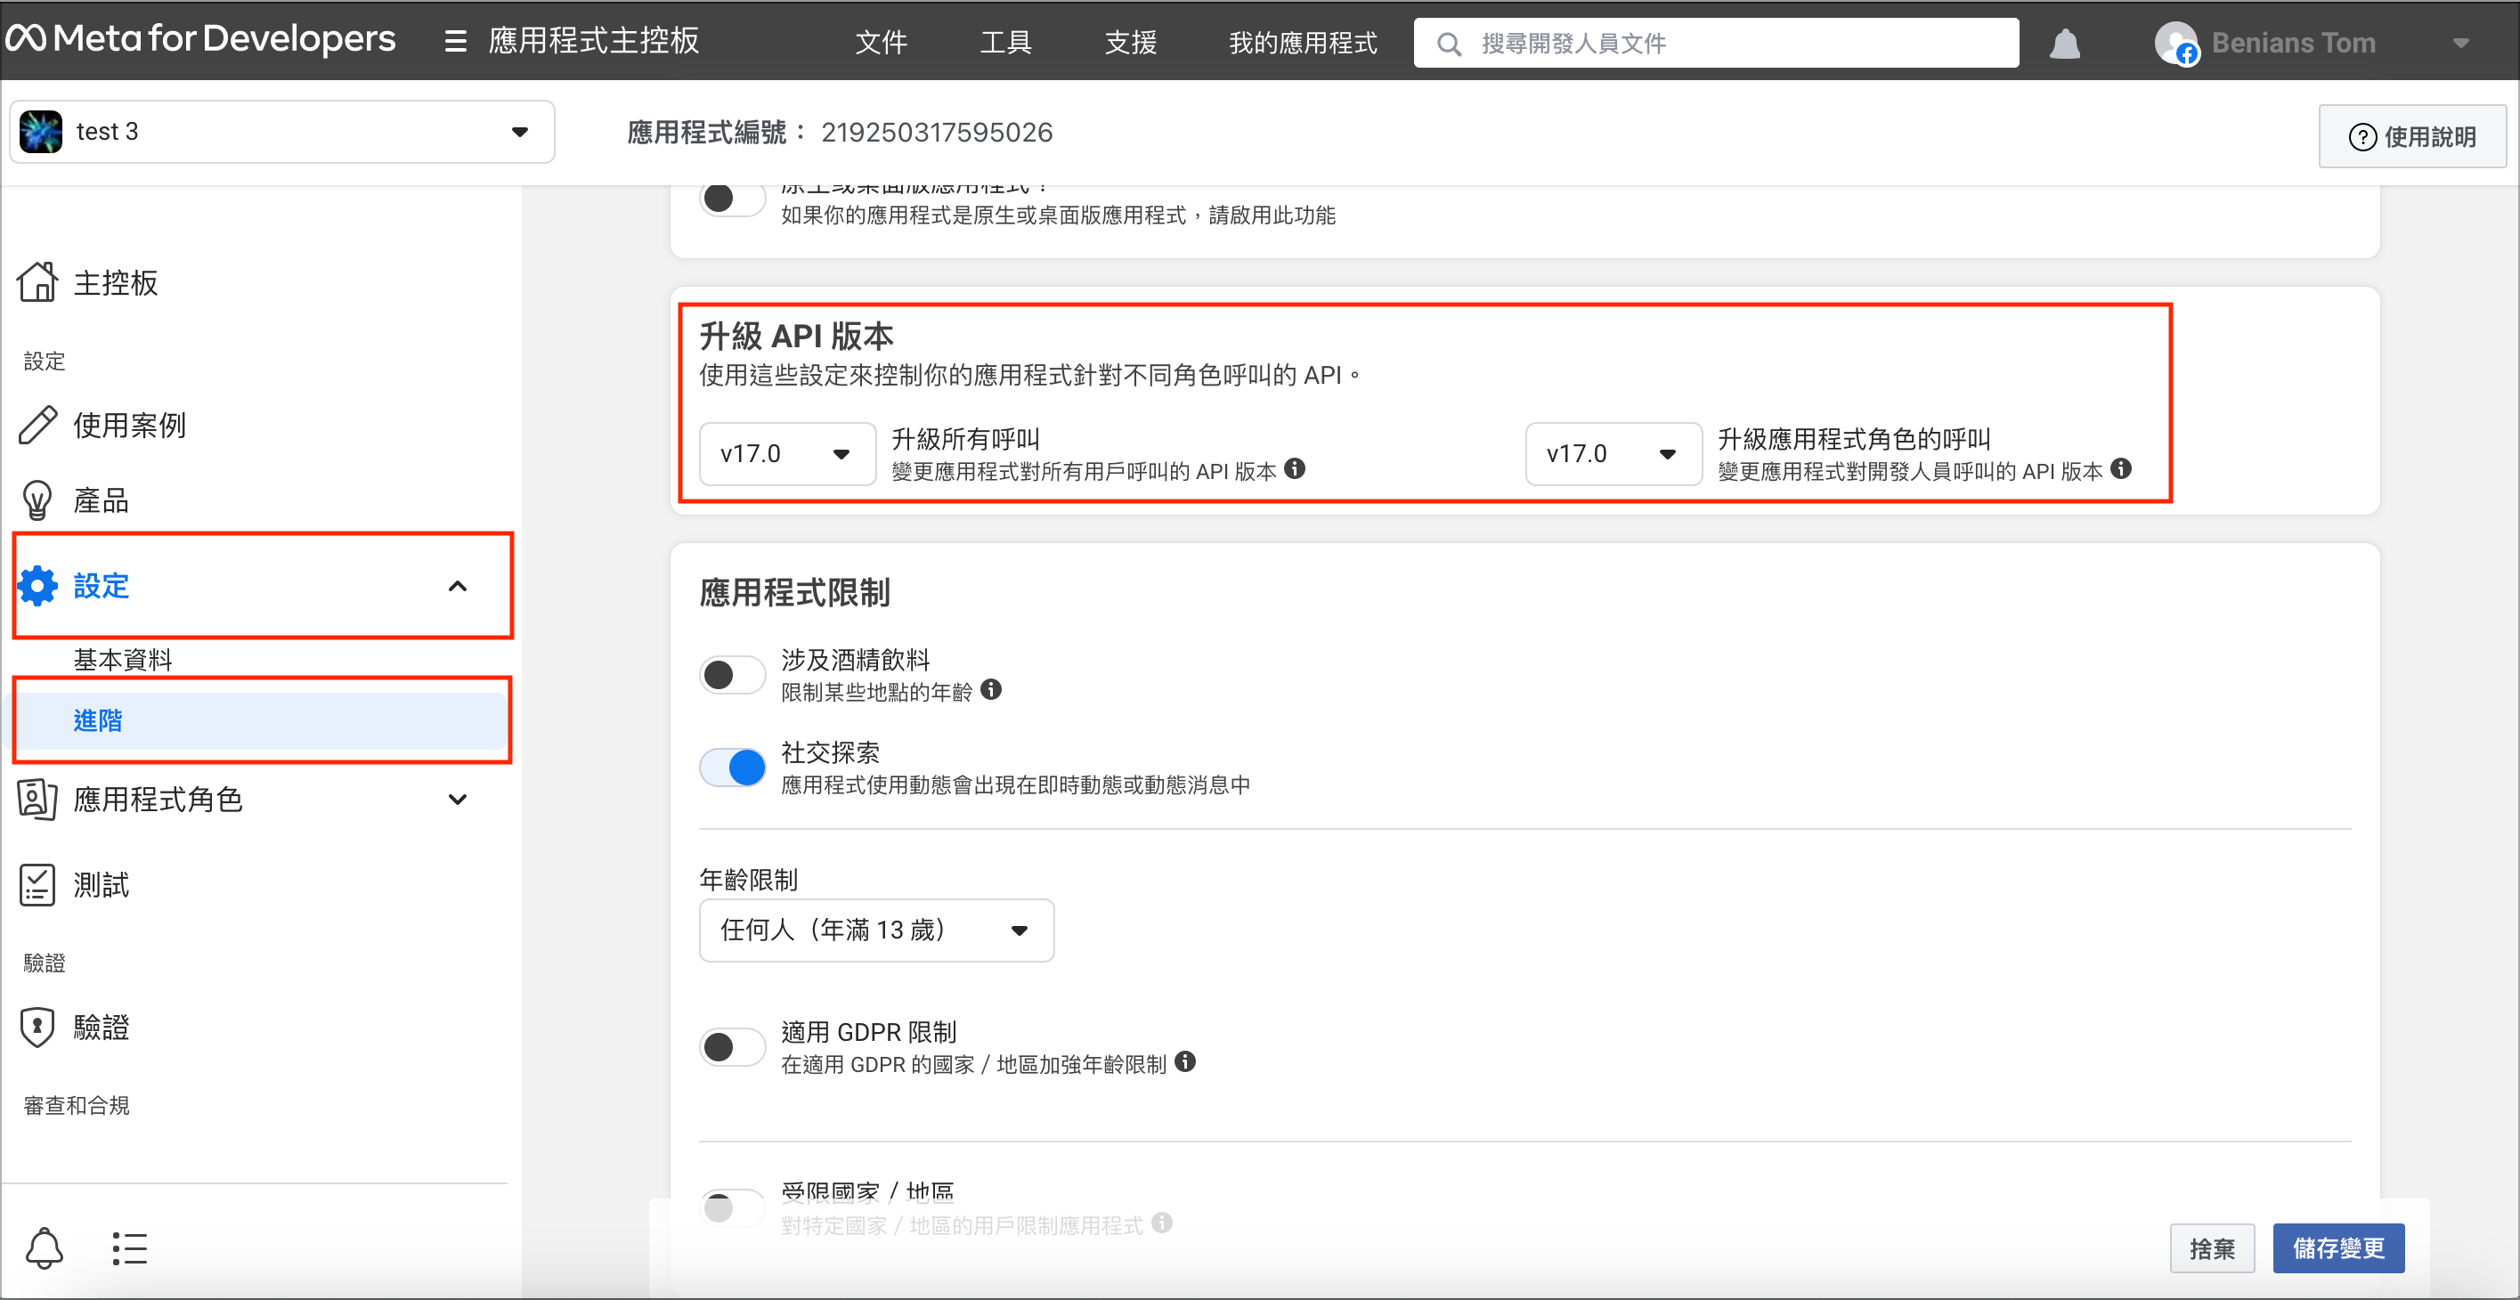This screenshot has height=1300, width=2520.
Task: Click the info icon beside 限制某些地點的年齡
Action: point(990,689)
